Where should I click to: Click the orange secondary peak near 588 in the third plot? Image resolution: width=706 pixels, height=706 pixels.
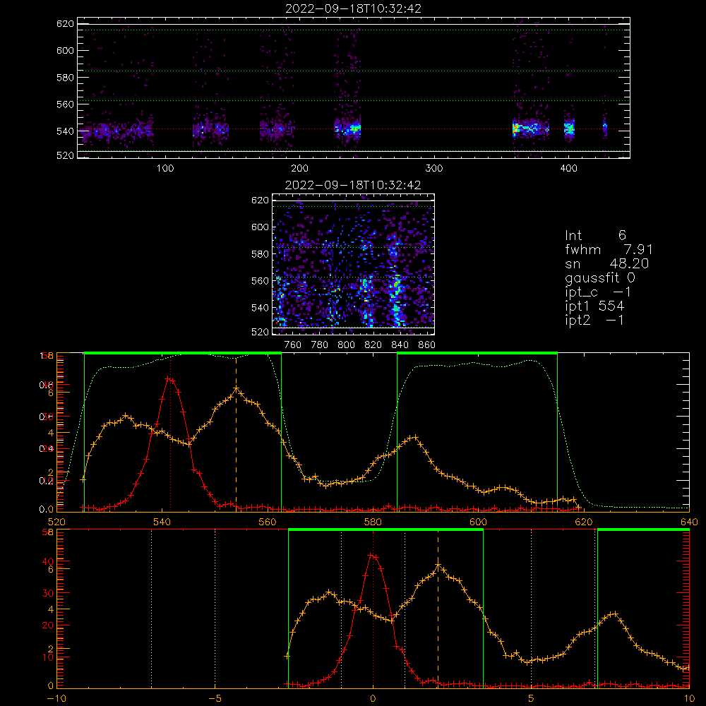[414, 437]
